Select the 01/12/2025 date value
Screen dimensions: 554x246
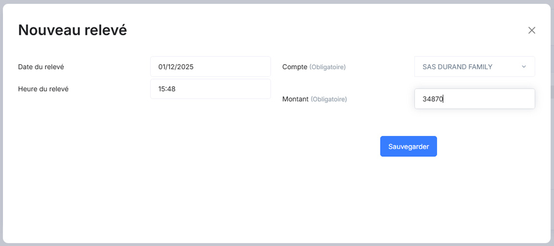pos(176,66)
